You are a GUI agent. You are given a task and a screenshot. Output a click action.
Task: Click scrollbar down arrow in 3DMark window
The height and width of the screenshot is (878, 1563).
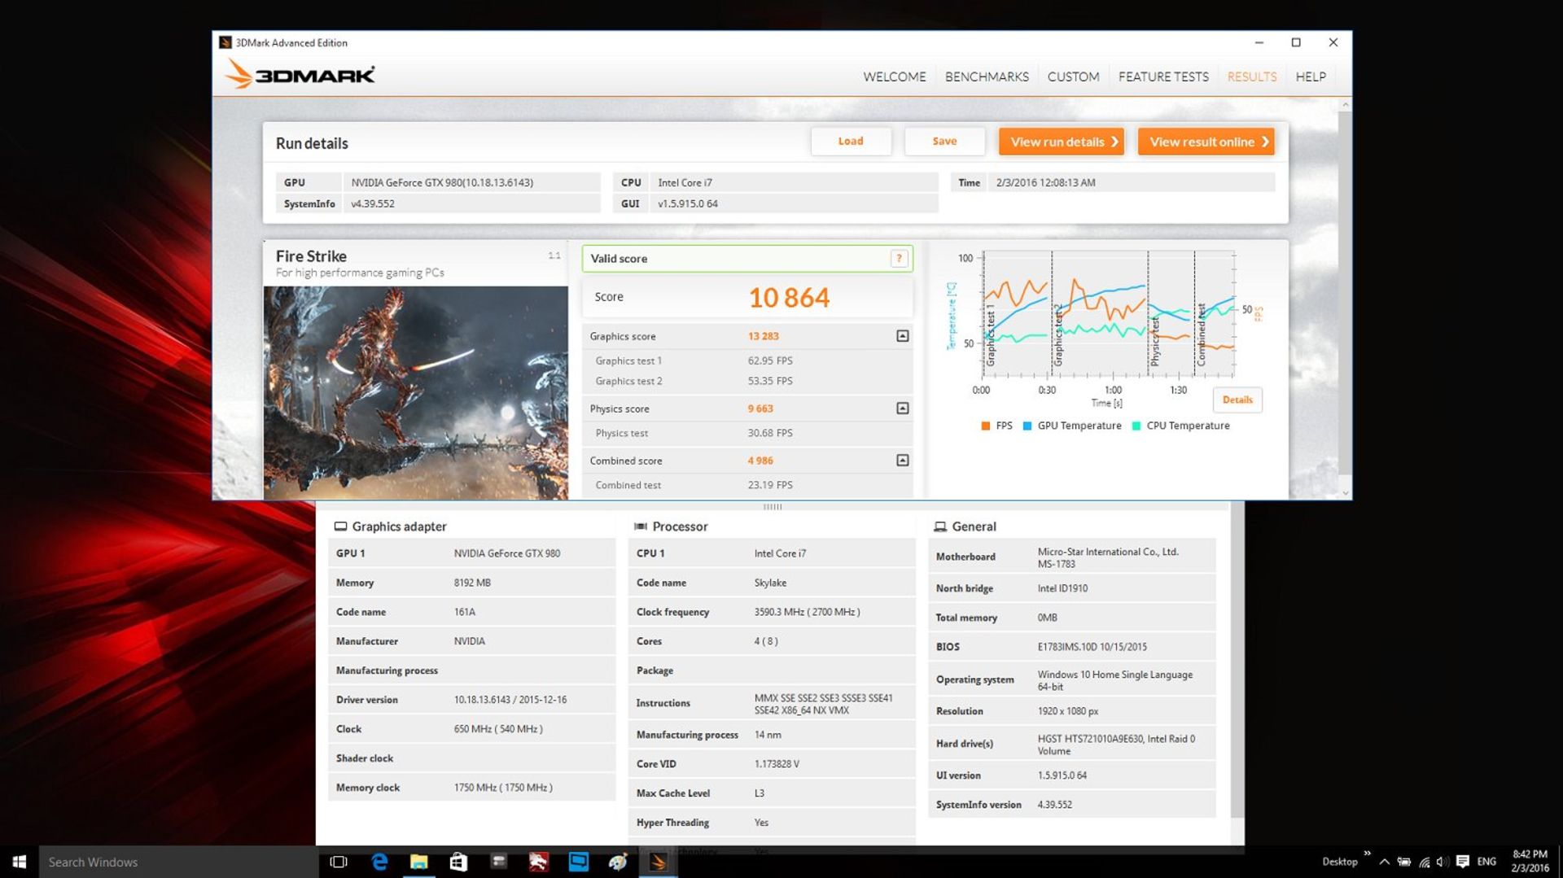coord(1345,493)
